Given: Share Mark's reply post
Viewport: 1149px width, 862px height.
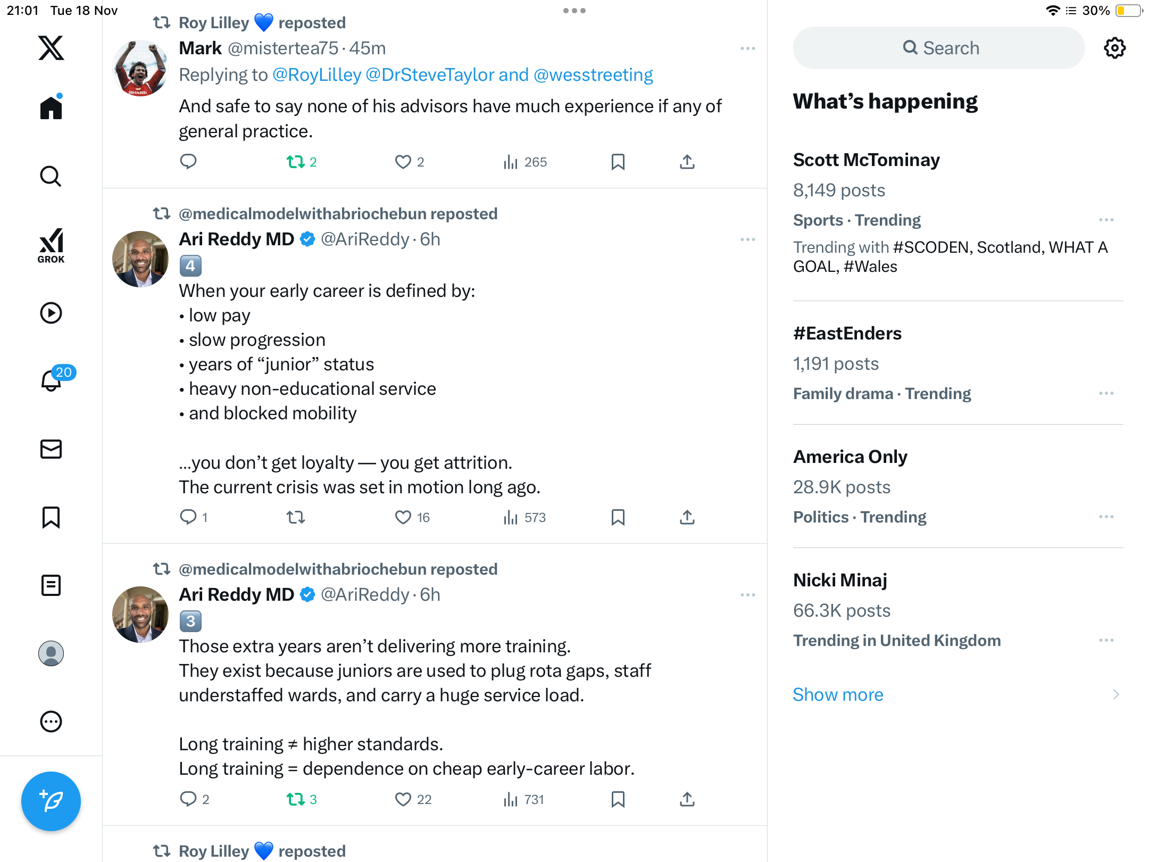Looking at the screenshot, I should coord(687,162).
